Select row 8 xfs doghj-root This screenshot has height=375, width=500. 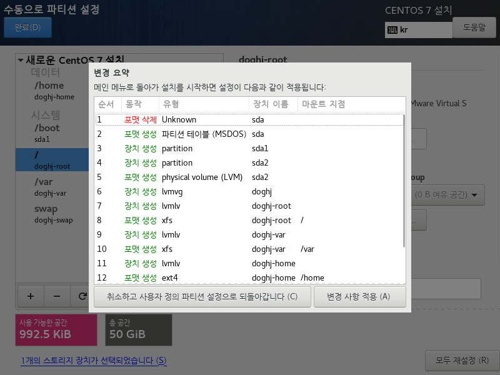point(249,220)
